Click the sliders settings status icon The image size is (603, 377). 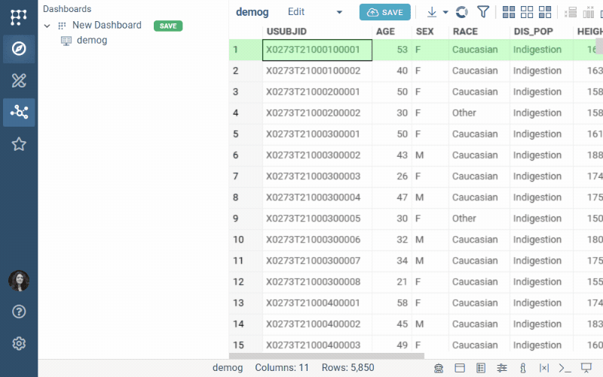click(x=502, y=368)
